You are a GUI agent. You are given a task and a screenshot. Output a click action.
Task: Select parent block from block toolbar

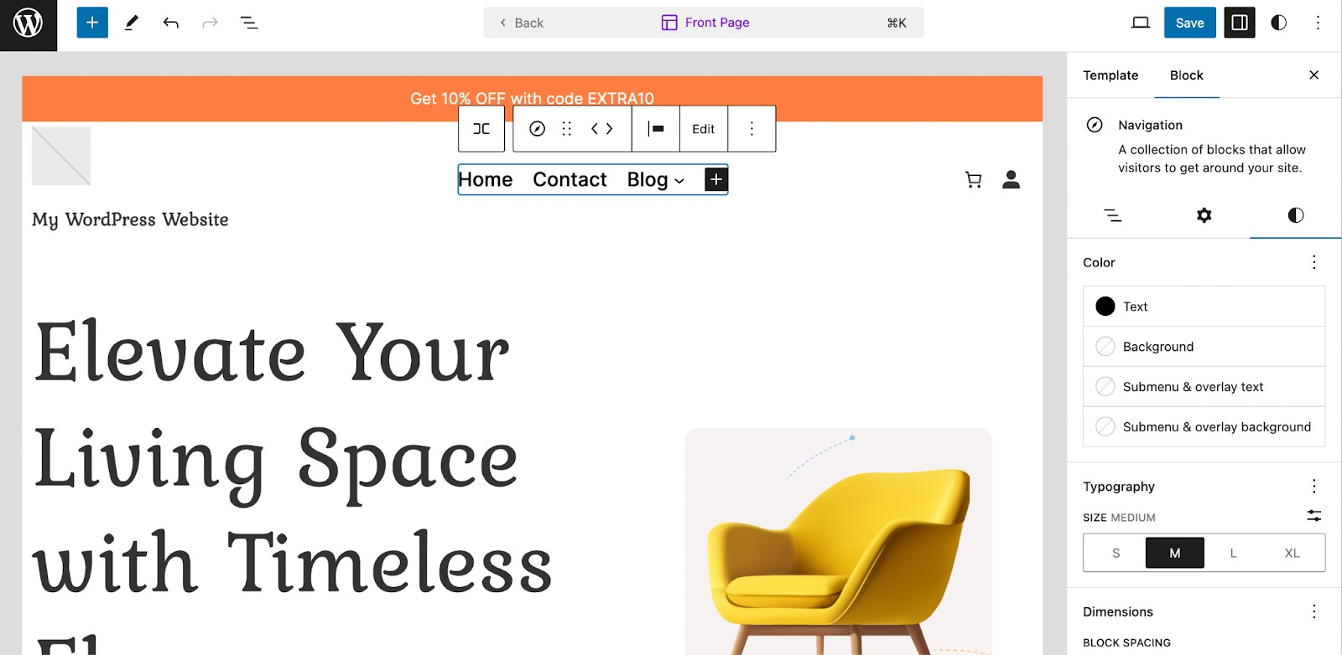pos(481,129)
